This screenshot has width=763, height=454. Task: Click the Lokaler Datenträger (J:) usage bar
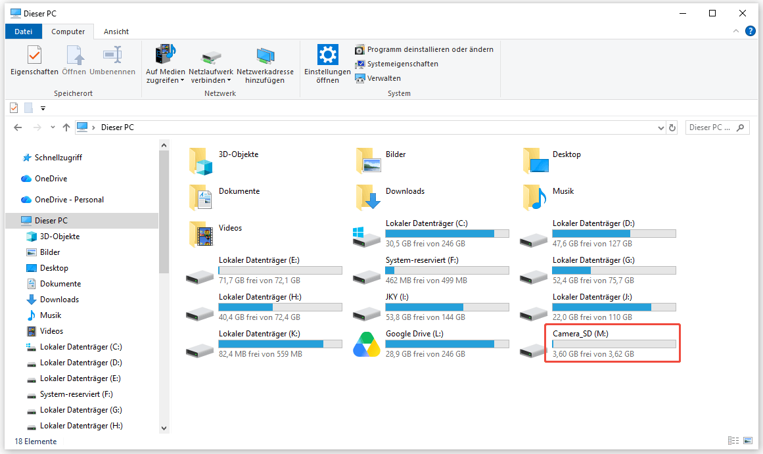click(614, 307)
